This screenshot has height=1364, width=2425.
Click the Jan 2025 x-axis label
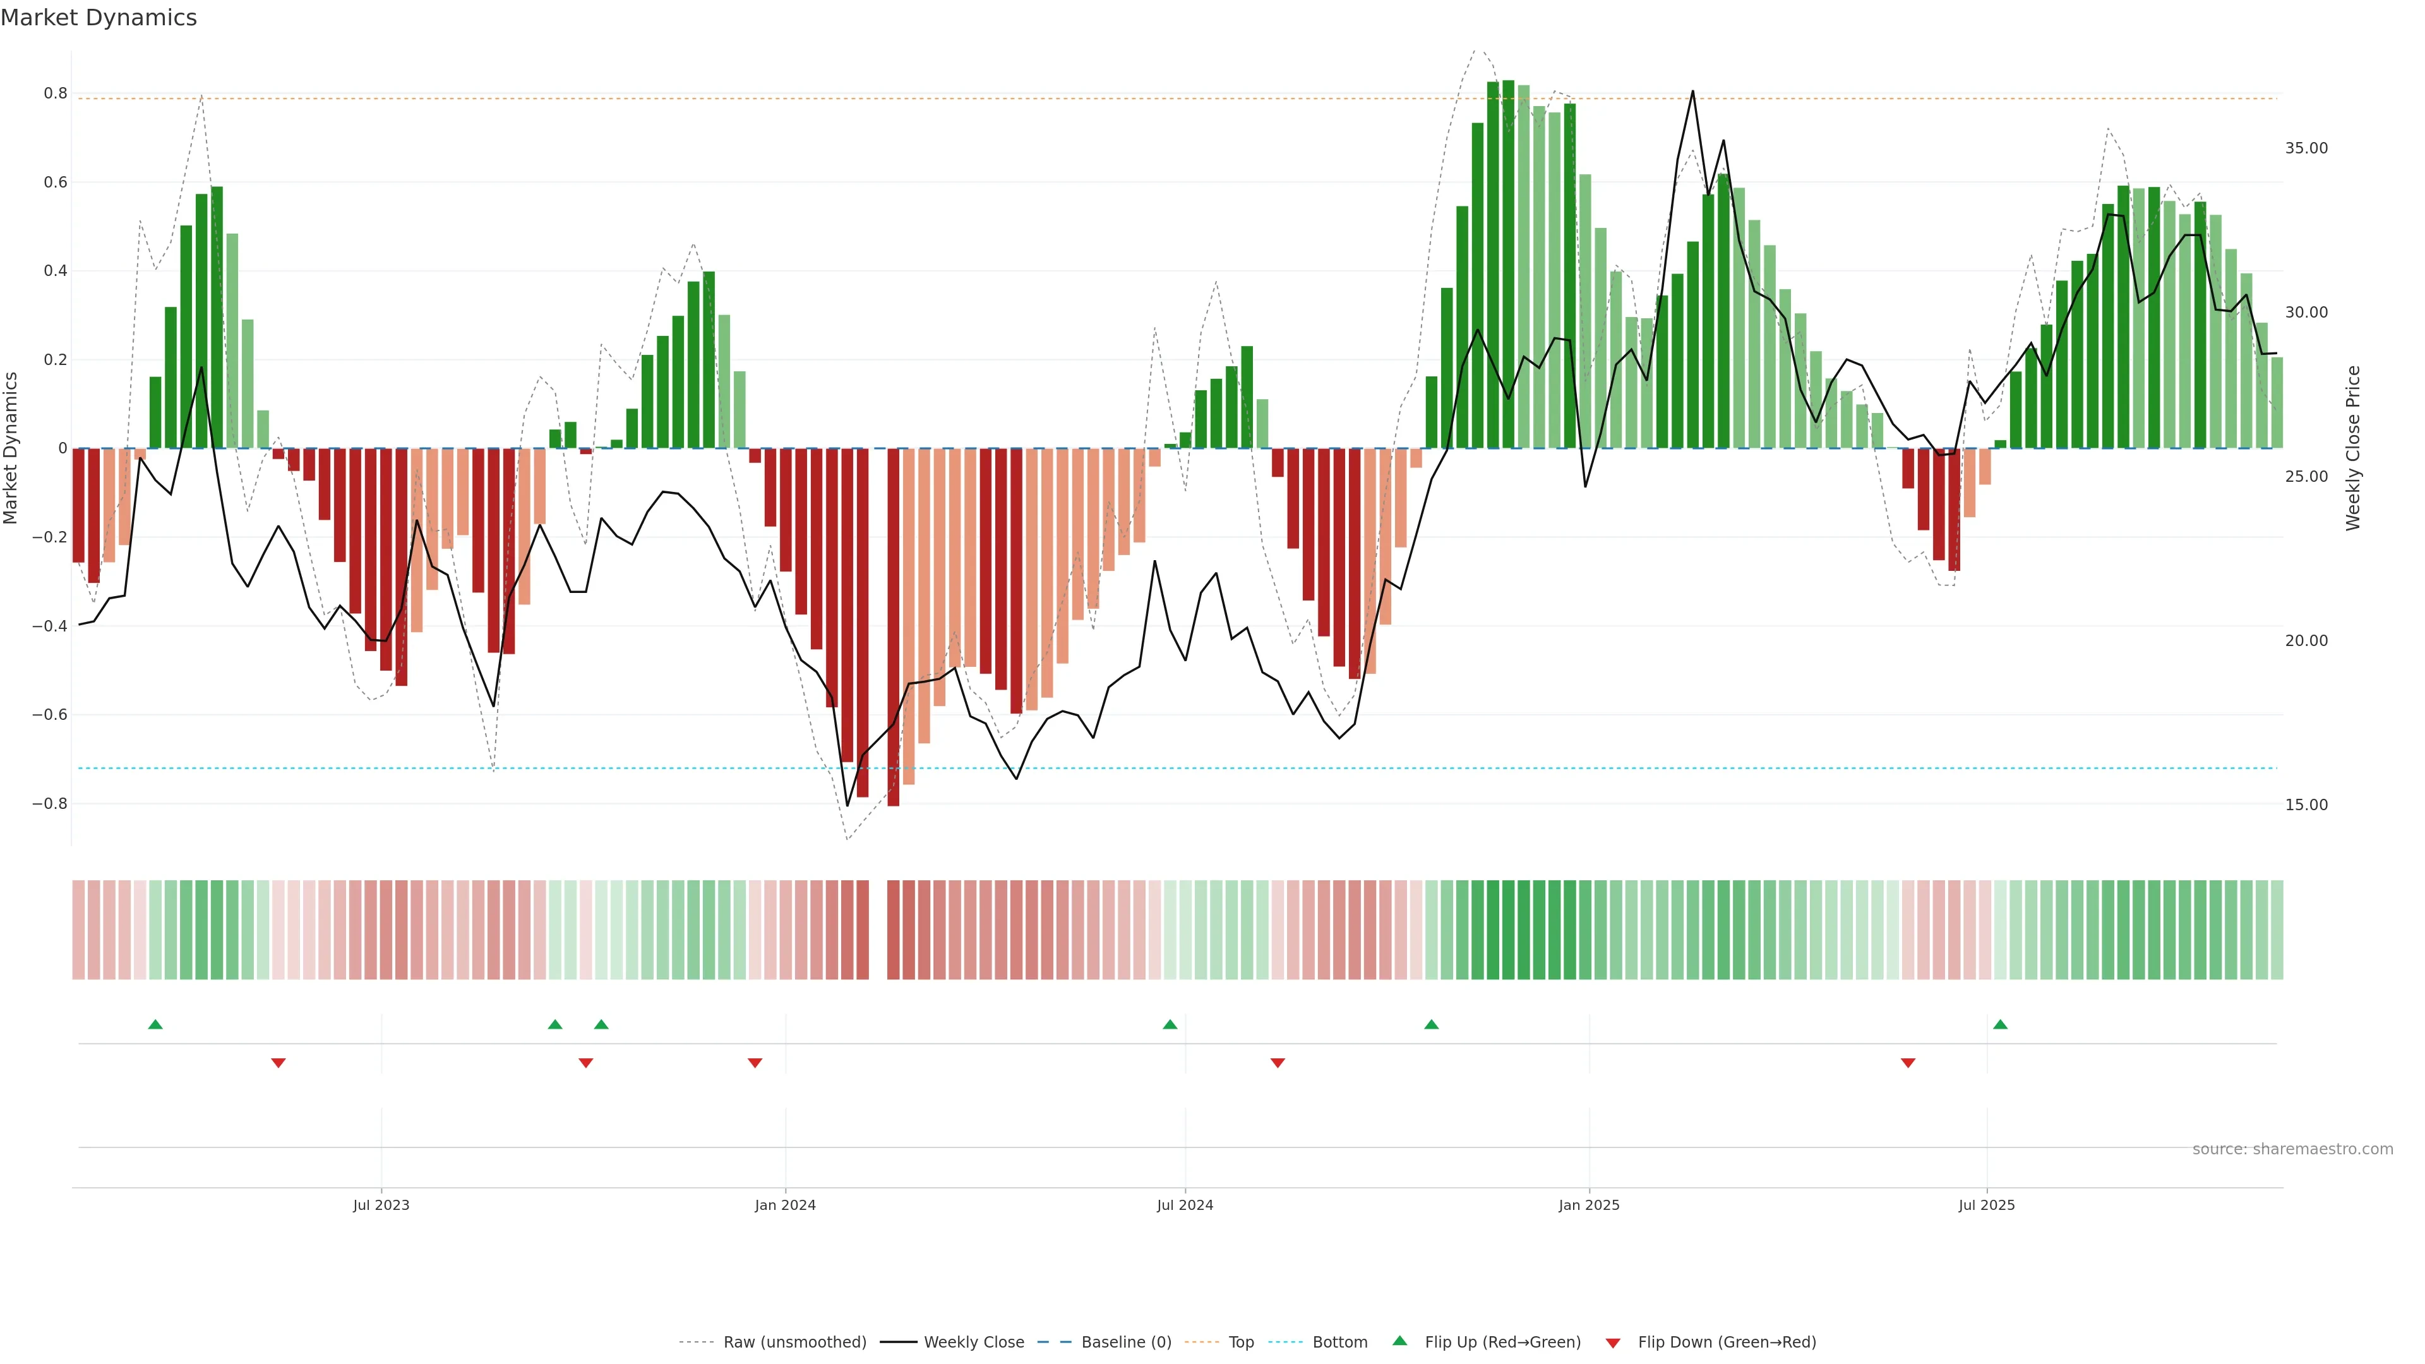pos(1589,1205)
